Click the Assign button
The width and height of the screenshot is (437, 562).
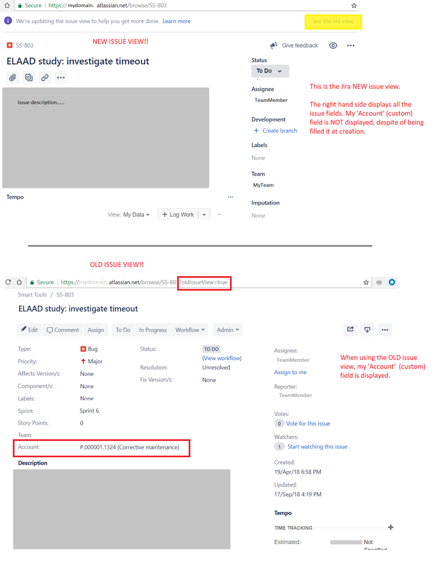pos(96,330)
